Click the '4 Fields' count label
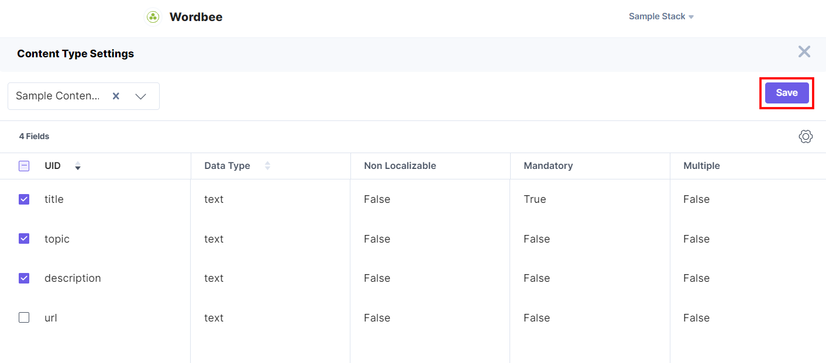 click(x=34, y=136)
